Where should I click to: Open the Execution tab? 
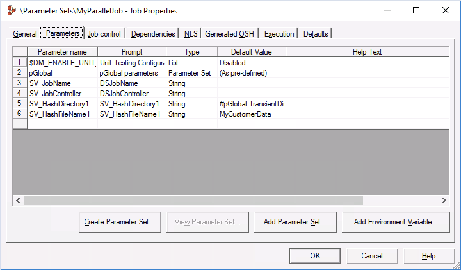tap(279, 34)
